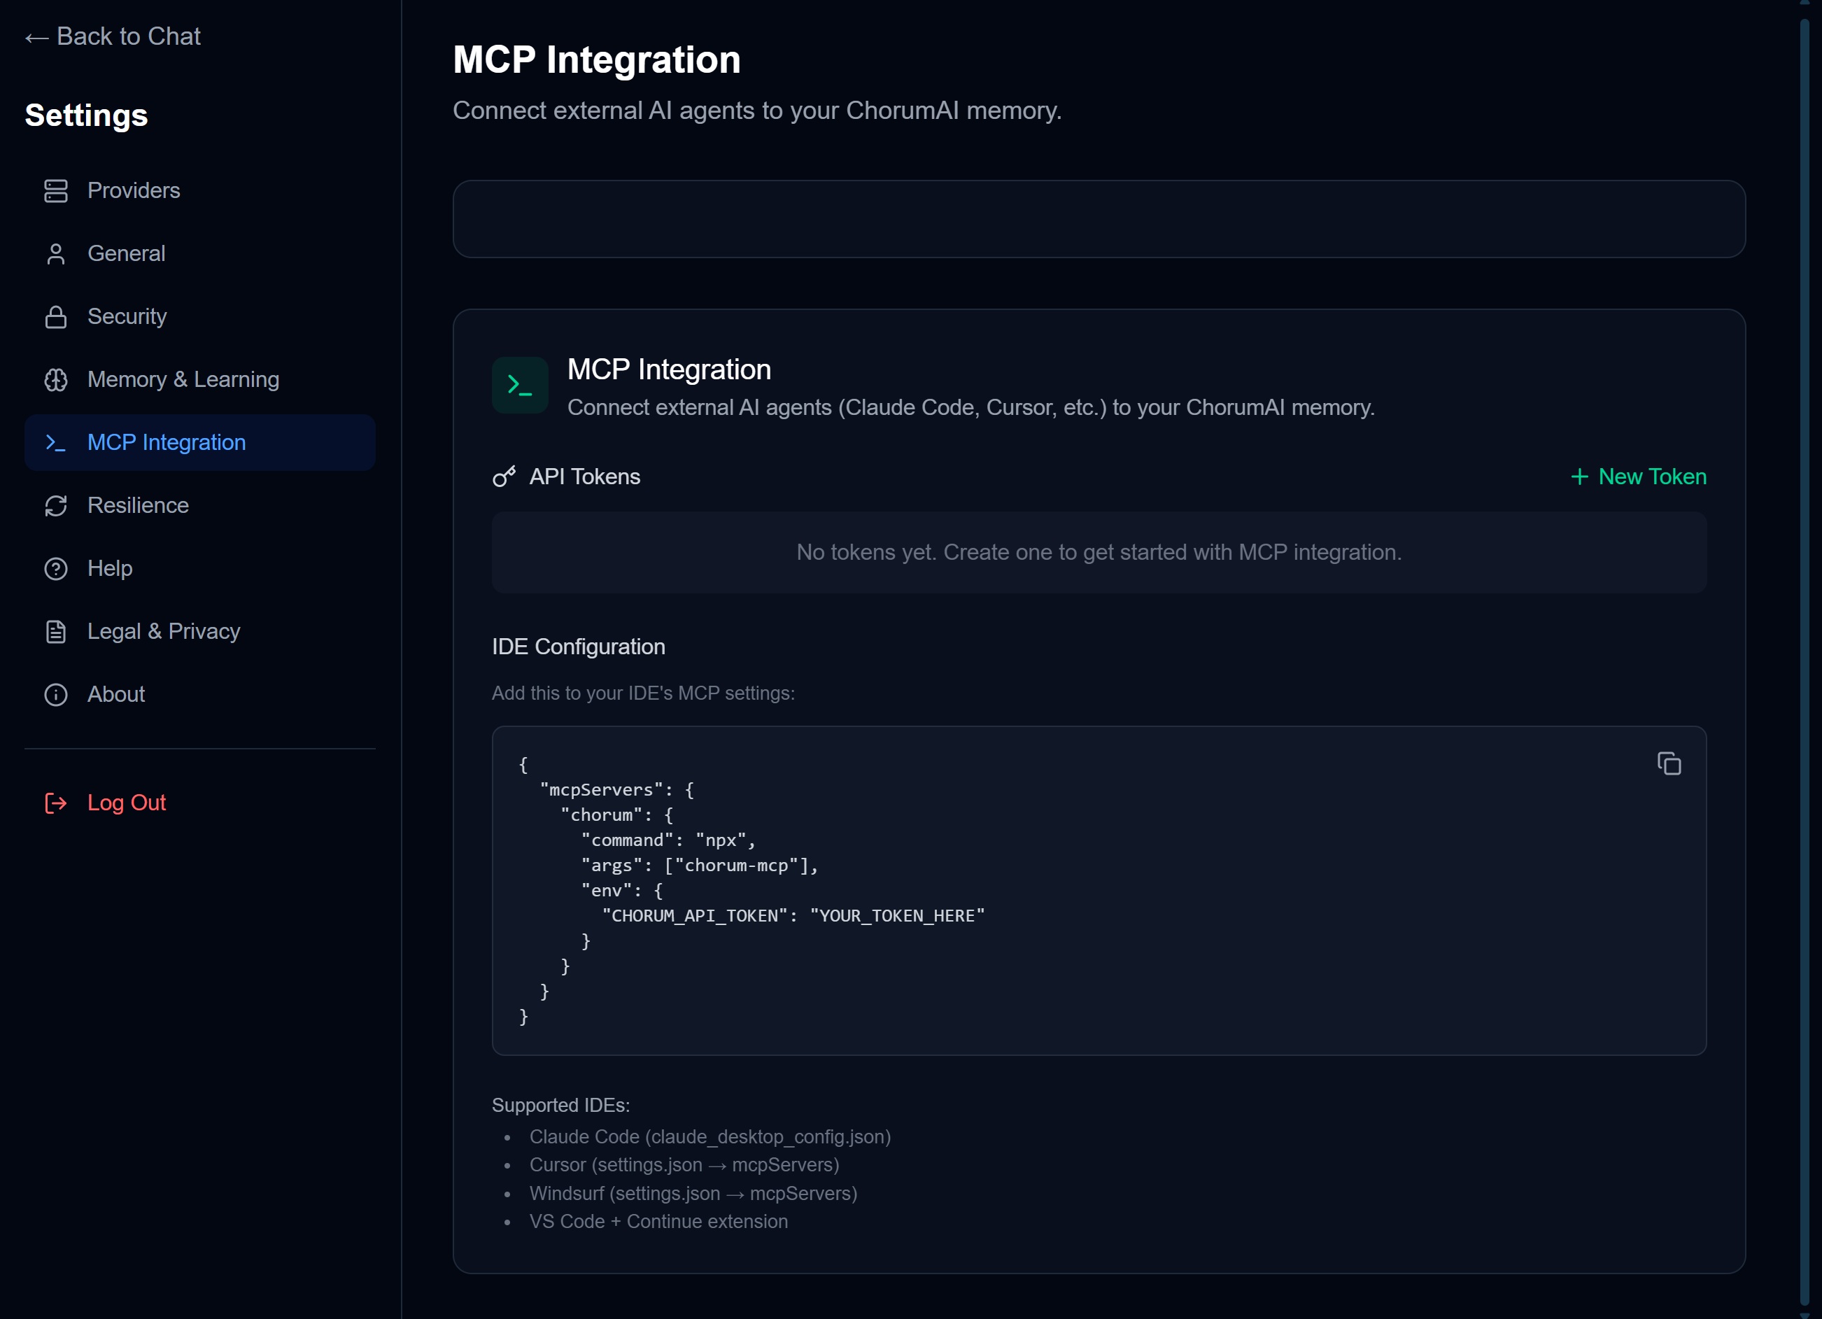Open the Resilience settings section
This screenshot has height=1319, width=1822.
(138, 505)
